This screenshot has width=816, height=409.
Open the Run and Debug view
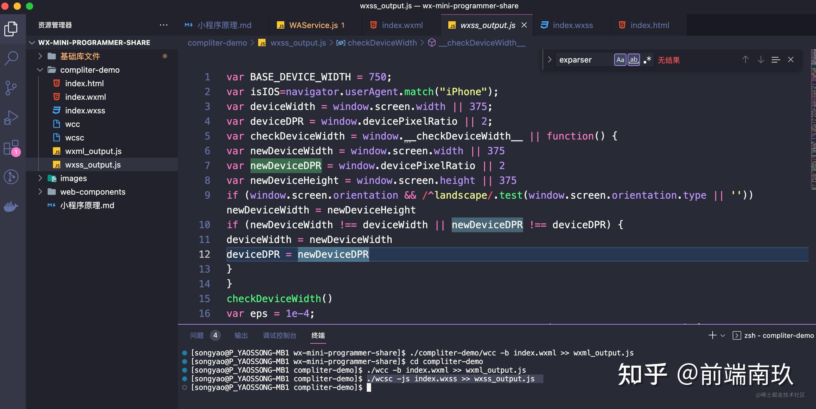11,118
